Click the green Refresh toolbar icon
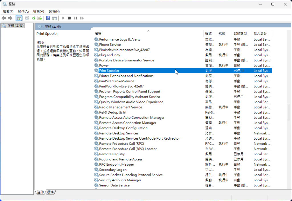Screen dimensions: 292x201 click(33, 18)
